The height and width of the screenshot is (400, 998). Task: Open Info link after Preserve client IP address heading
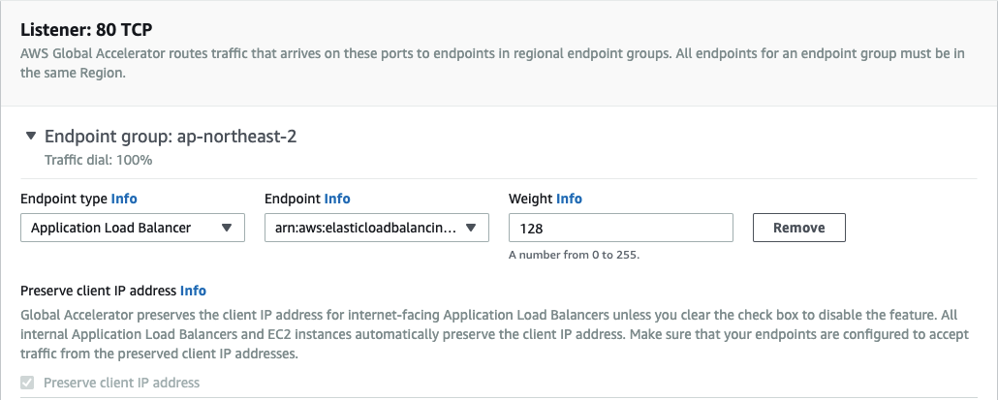[193, 291]
